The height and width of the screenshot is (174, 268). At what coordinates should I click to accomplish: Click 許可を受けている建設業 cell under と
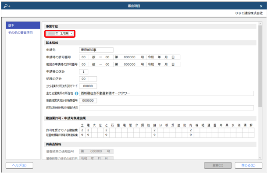[x=106, y=130]
